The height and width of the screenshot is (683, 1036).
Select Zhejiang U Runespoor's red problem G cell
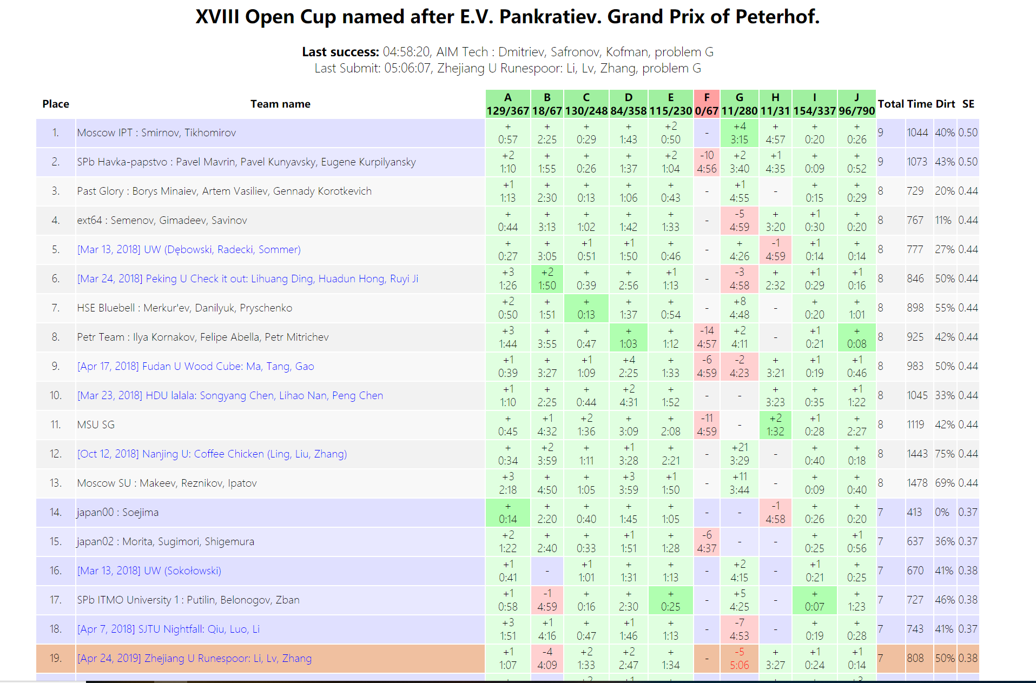[739, 658]
